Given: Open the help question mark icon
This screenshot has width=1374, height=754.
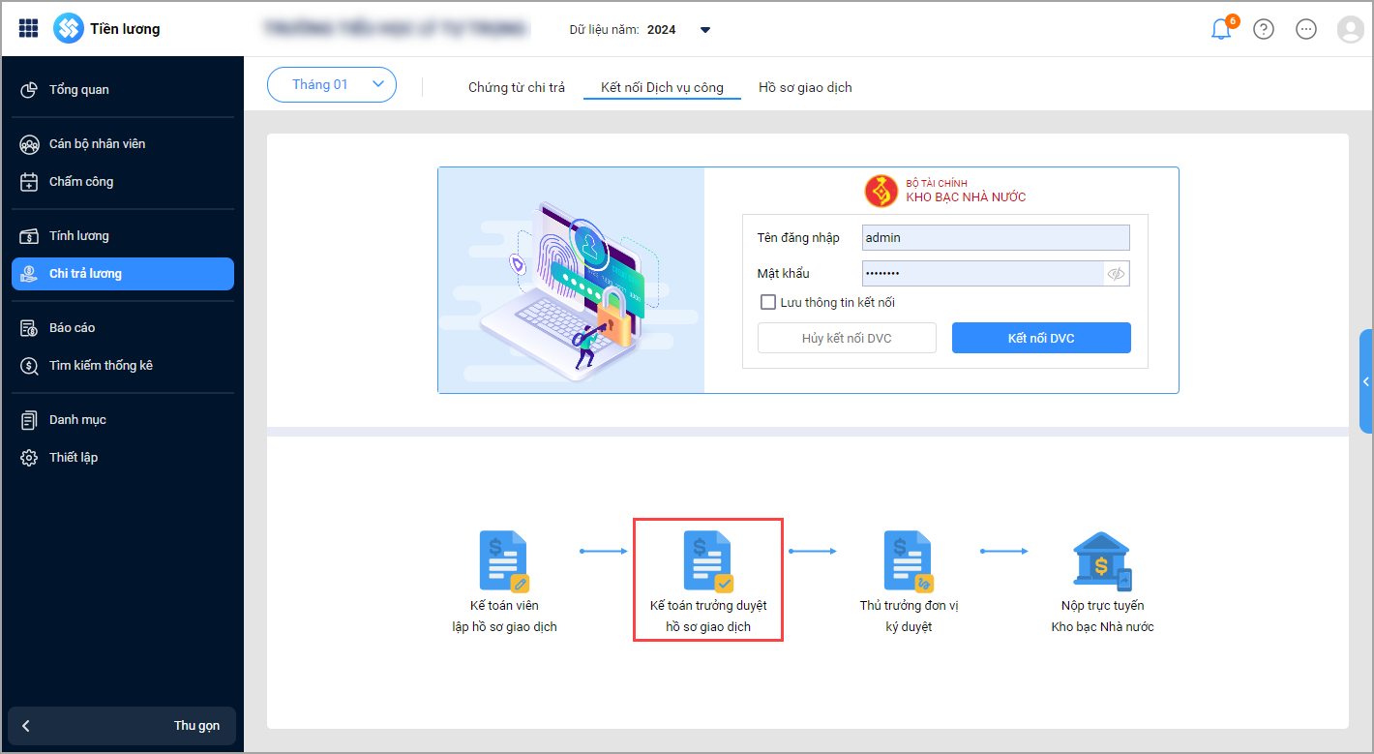Looking at the screenshot, I should pyautogui.click(x=1264, y=29).
